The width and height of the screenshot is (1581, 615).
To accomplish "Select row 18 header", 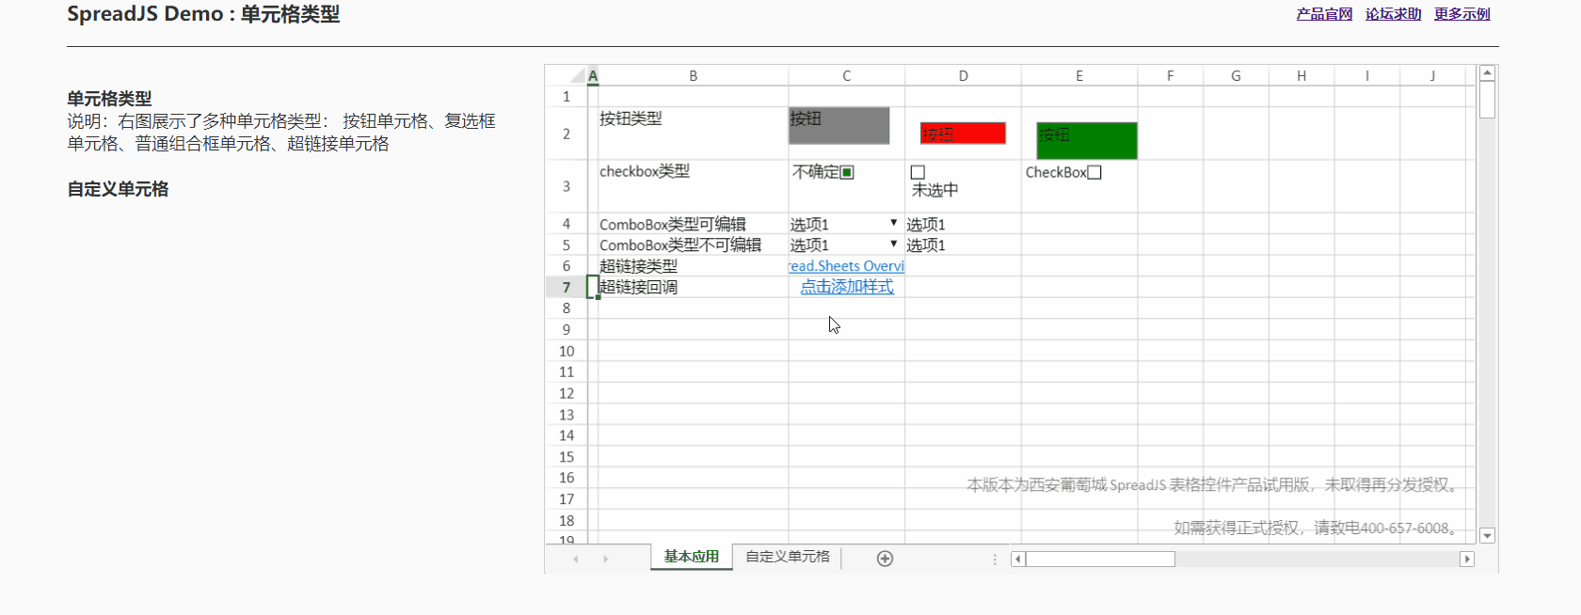I will (567, 520).
